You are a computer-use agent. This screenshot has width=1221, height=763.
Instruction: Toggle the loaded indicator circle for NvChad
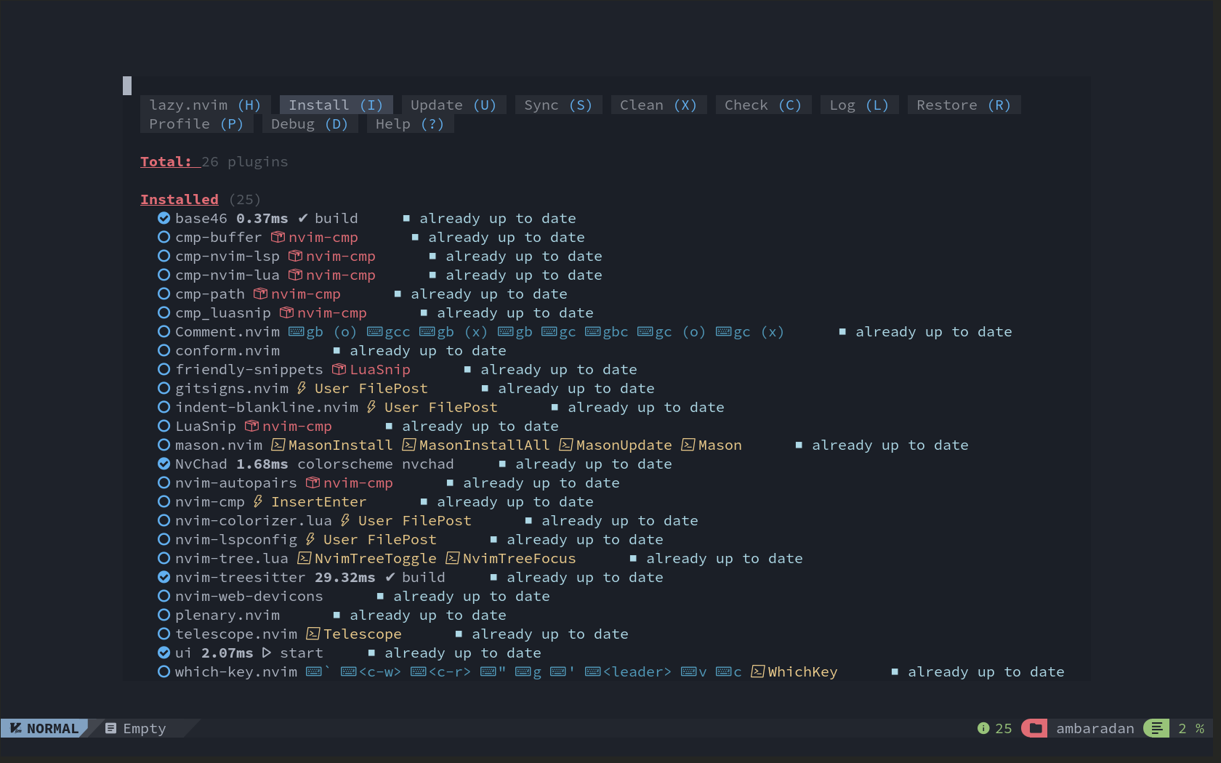point(164,464)
